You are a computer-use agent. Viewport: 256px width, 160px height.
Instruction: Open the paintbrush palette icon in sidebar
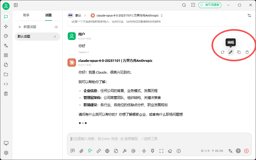click(x=6, y=36)
